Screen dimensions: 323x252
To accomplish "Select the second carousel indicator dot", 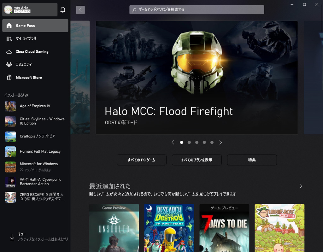I will pyautogui.click(x=189, y=142).
